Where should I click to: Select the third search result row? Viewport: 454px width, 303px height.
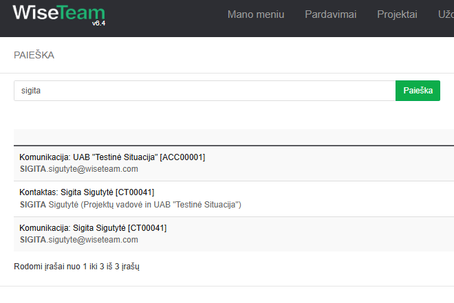click(234, 234)
